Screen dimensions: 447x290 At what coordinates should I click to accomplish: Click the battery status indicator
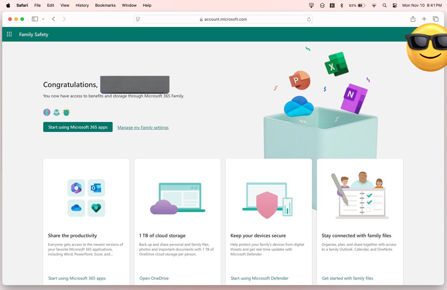pyautogui.click(x=357, y=5)
